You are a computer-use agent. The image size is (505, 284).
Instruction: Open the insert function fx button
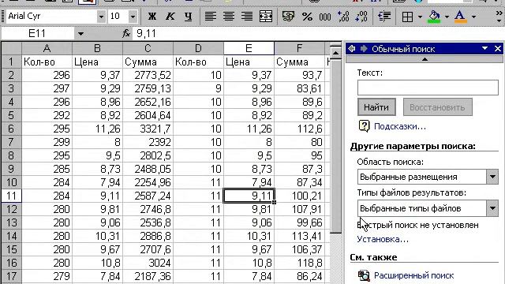126,33
